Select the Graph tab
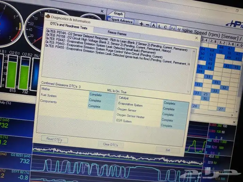The height and width of the screenshot is (182, 243). (119, 13)
